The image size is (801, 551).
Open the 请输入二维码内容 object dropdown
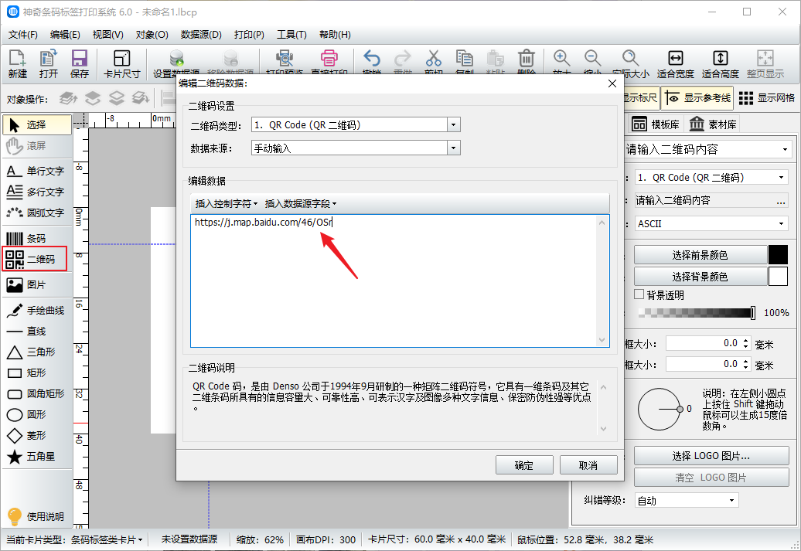pos(708,150)
